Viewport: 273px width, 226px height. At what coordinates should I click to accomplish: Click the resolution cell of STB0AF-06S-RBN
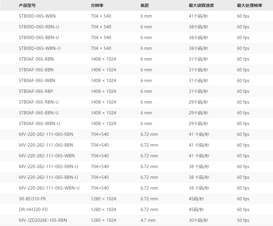103,59
